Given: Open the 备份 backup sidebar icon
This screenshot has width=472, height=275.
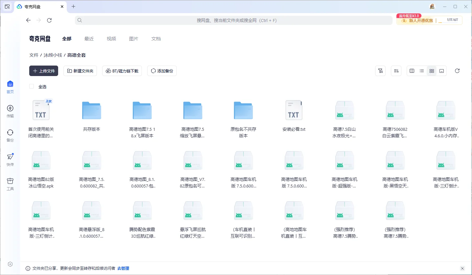Looking at the screenshot, I should pyautogui.click(x=10, y=133).
